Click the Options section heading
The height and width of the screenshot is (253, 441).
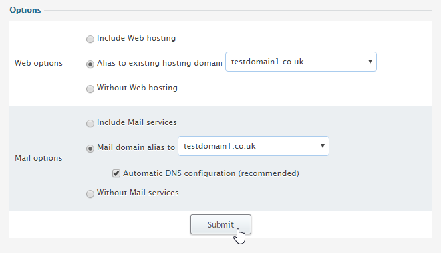25,10
